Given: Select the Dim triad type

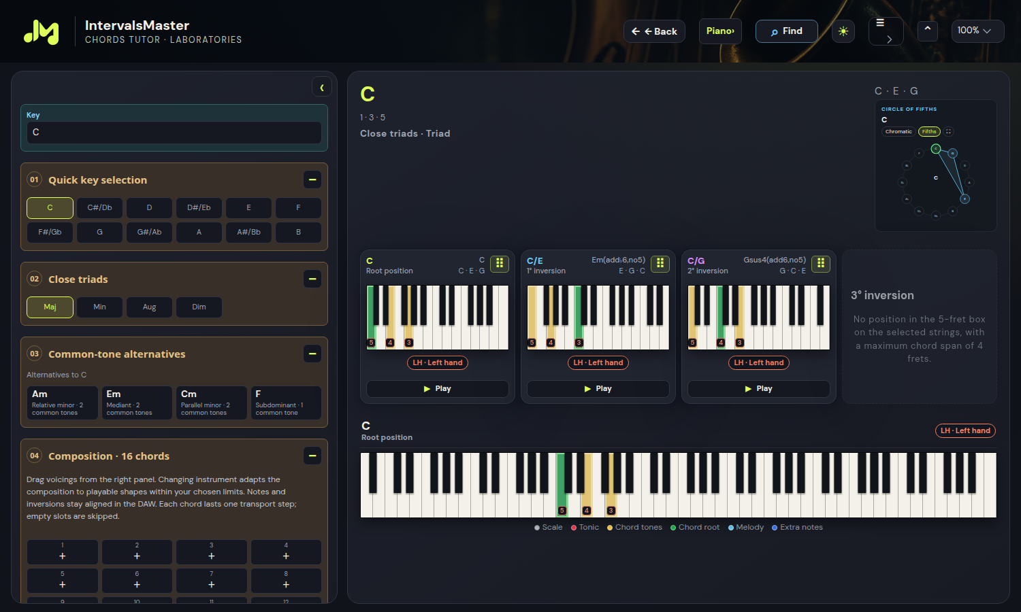Looking at the screenshot, I should click(x=199, y=307).
